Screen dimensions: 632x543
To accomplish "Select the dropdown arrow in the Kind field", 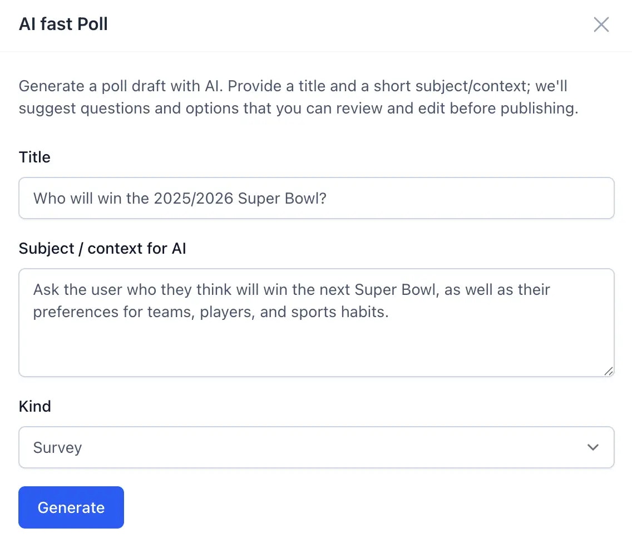I will pyautogui.click(x=593, y=447).
